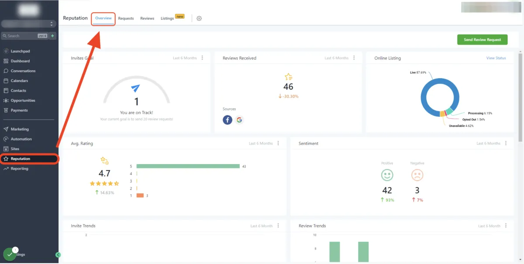The image size is (524, 264).
Task: Click the Launchpad icon in the sidebar
Action: (6, 51)
